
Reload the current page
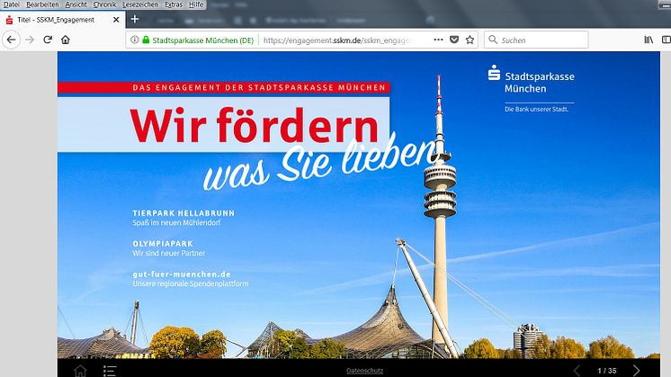pyautogui.click(x=48, y=40)
